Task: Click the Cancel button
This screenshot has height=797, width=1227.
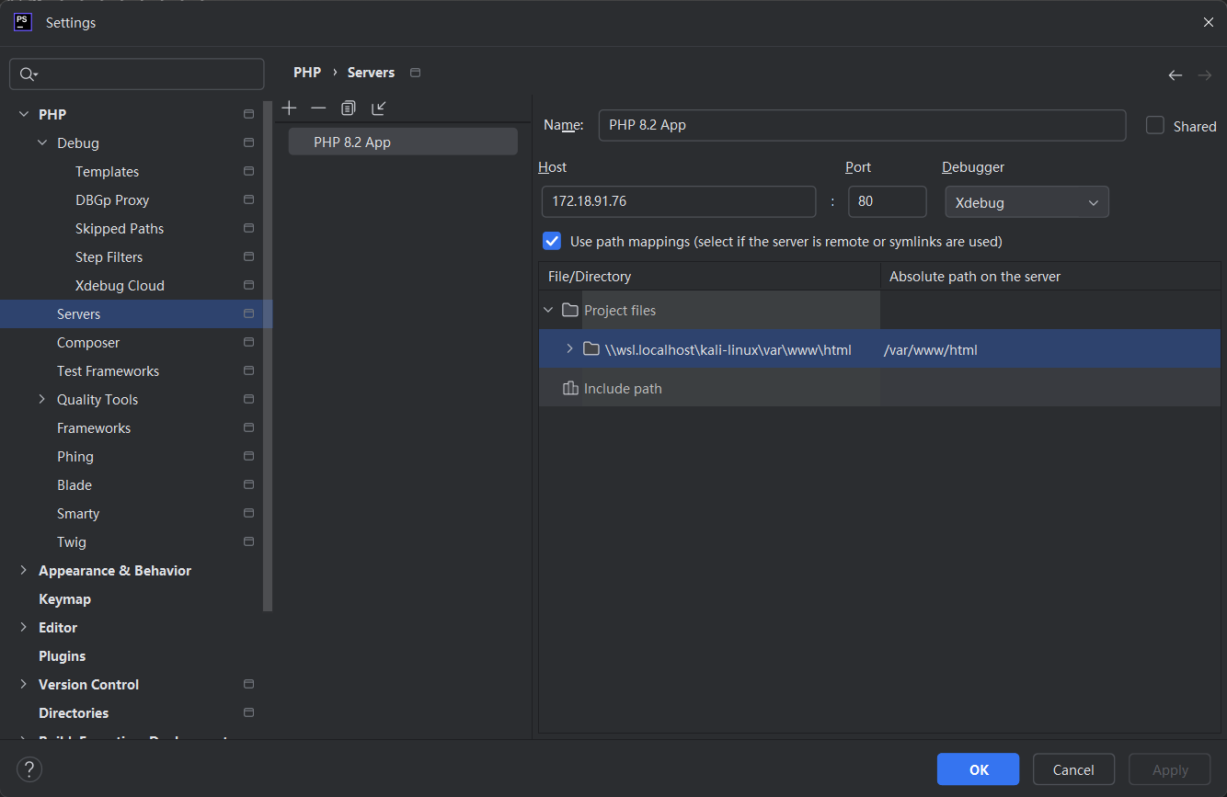Action: [1073, 769]
